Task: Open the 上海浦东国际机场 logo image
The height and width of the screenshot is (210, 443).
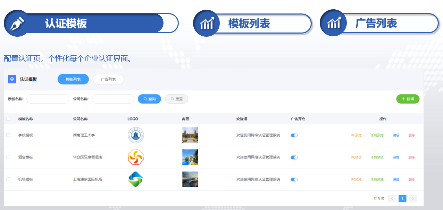Action: [x=135, y=179]
